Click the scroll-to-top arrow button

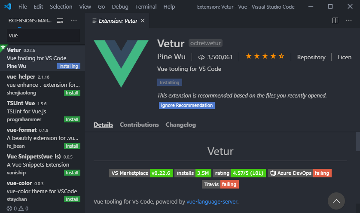click(x=336, y=201)
